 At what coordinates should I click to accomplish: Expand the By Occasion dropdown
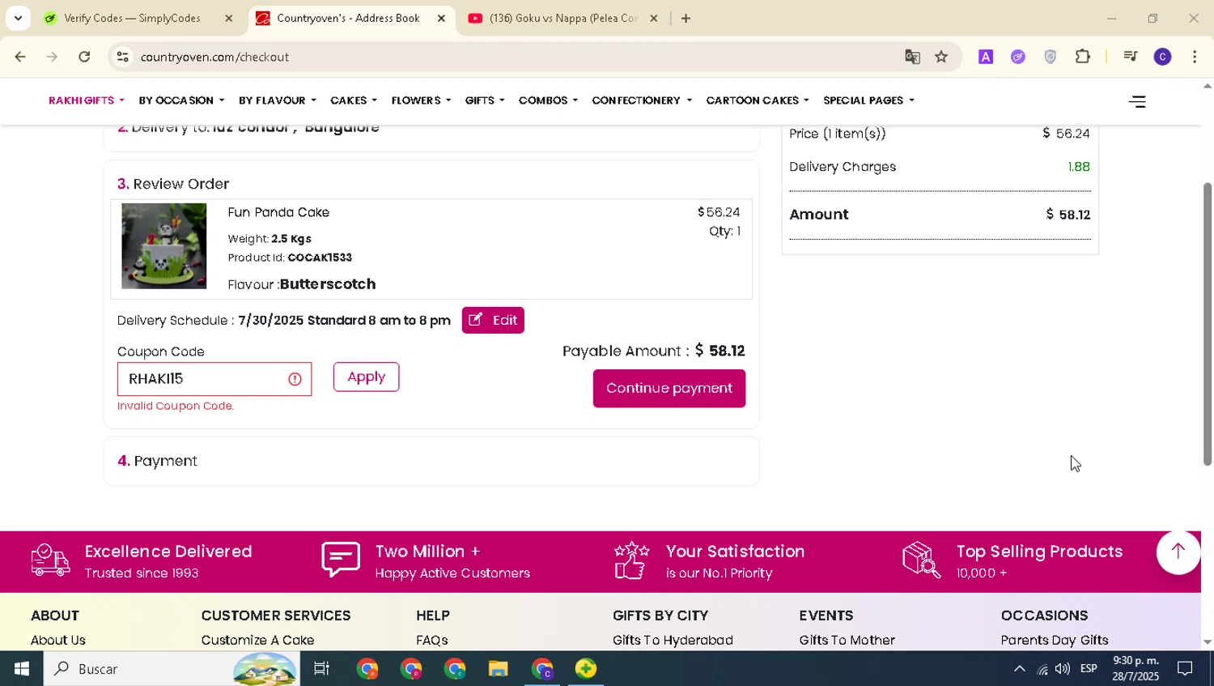182,100
